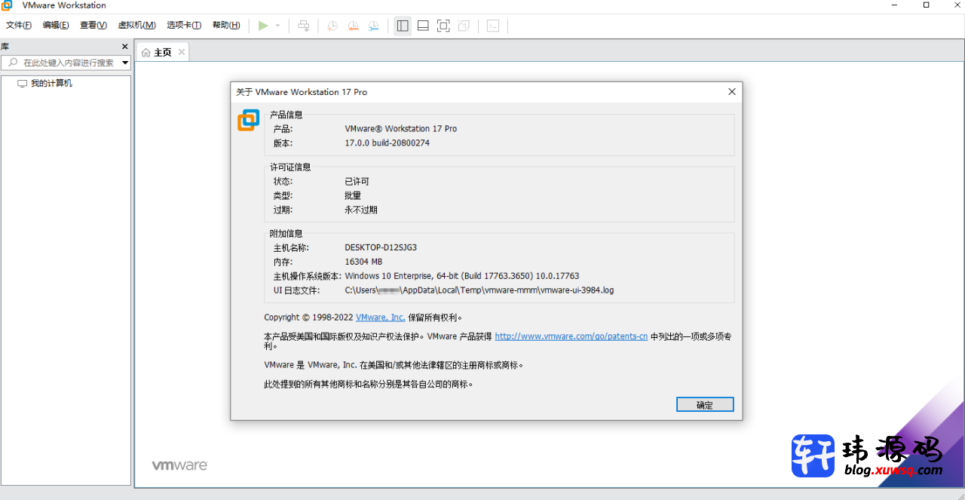Image resolution: width=965 pixels, height=500 pixels.
Task: Click the 许可证信息 group heading
Action: 290,167
